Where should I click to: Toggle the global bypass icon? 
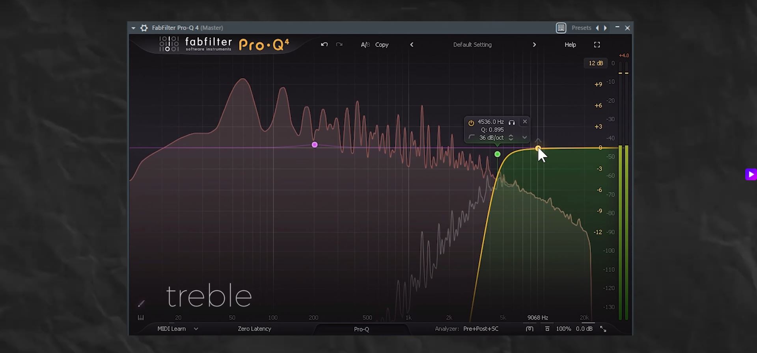[x=530, y=329]
